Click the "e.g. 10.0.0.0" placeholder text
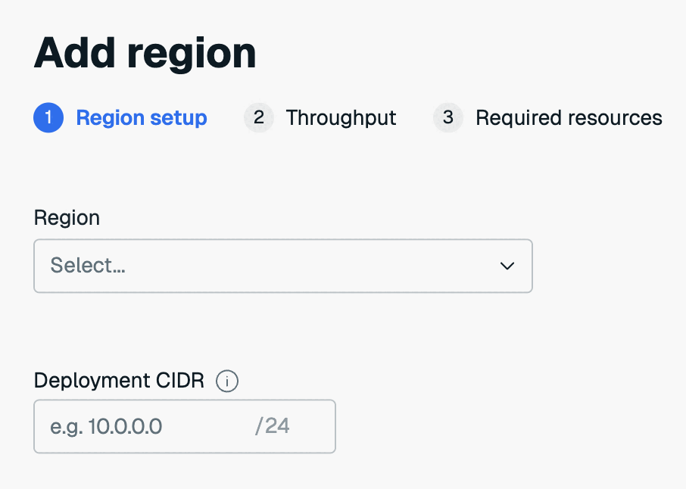This screenshot has width=686, height=489. (106, 426)
